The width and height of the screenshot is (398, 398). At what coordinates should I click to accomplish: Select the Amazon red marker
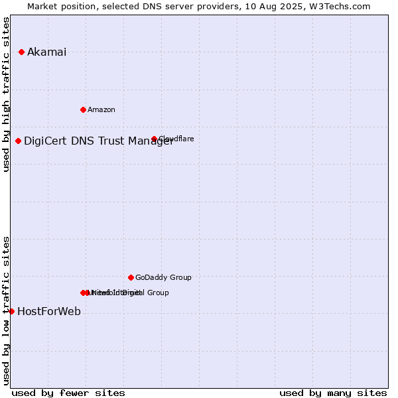click(84, 110)
